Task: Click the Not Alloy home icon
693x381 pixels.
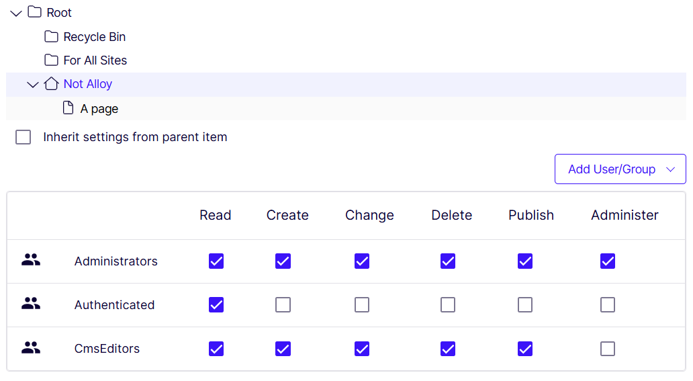Action: point(51,84)
